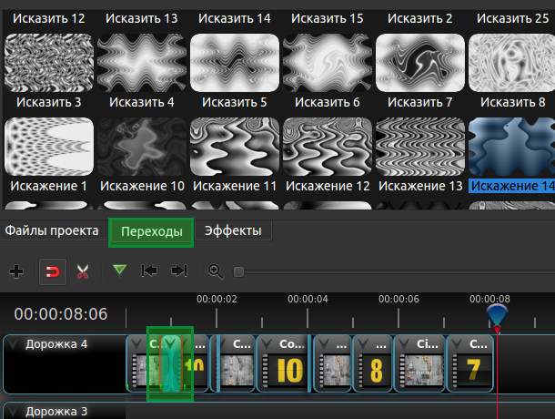Adjust the timeline zoom slider handle
Screen dimensions: 555x419
[238, 271]
